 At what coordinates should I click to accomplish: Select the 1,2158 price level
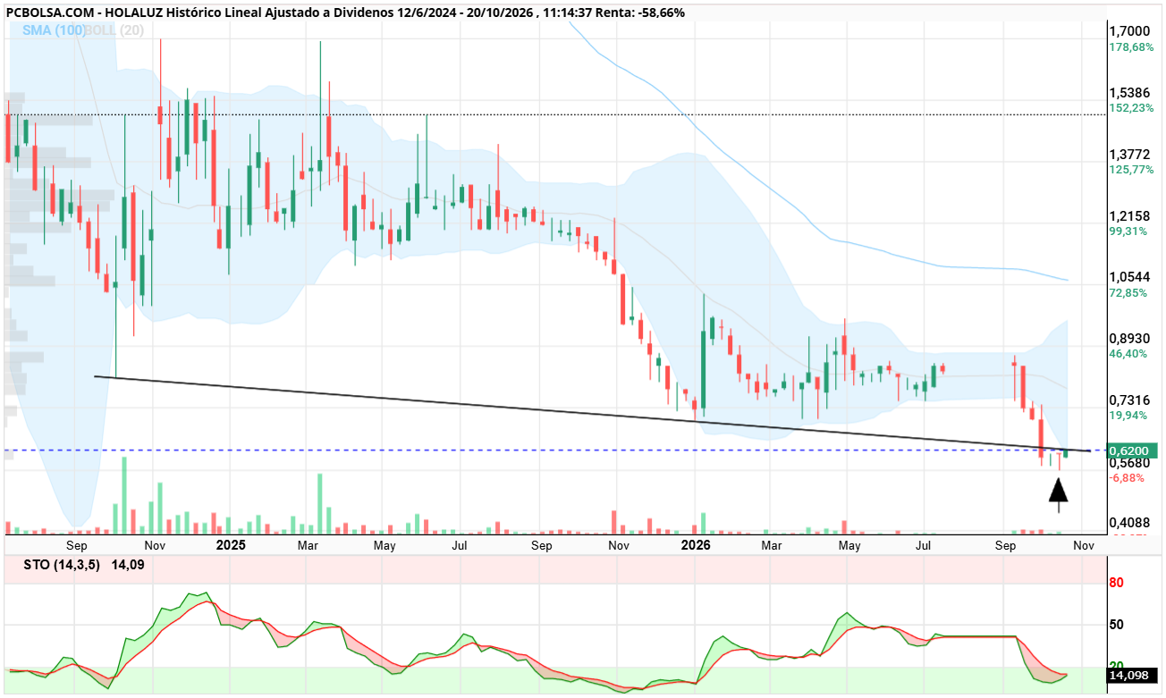[1129, 216]
